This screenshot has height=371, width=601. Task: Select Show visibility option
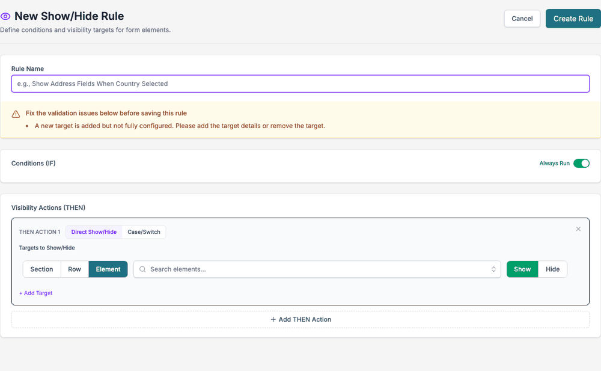(522, 269)
